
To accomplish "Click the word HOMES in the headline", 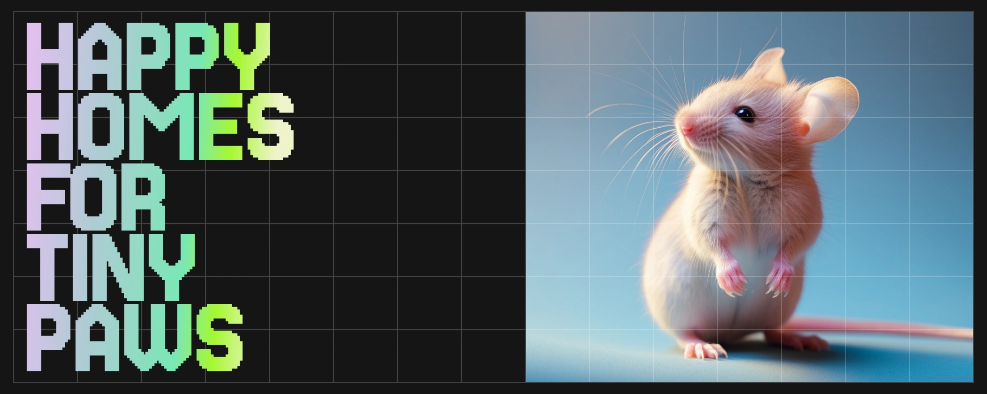I will [x=160, y=127].
